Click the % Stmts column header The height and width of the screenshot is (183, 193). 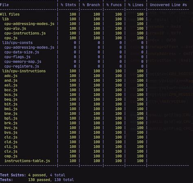(x=68, y=5)
